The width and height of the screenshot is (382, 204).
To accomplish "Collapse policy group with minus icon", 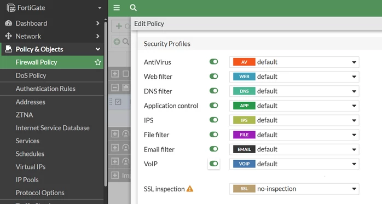I will [115, 88].
